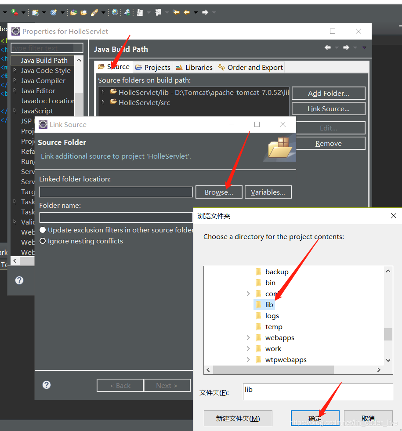Click the logs folder icon in browse dialog
The width and height of the screenshot is (402, 431).
tap(258, 315)
